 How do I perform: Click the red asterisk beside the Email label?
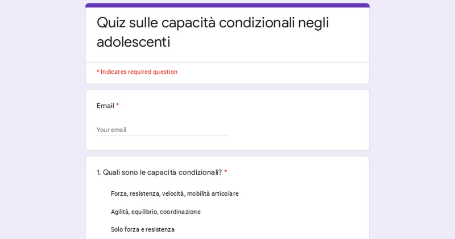click(x=118, y=106)
